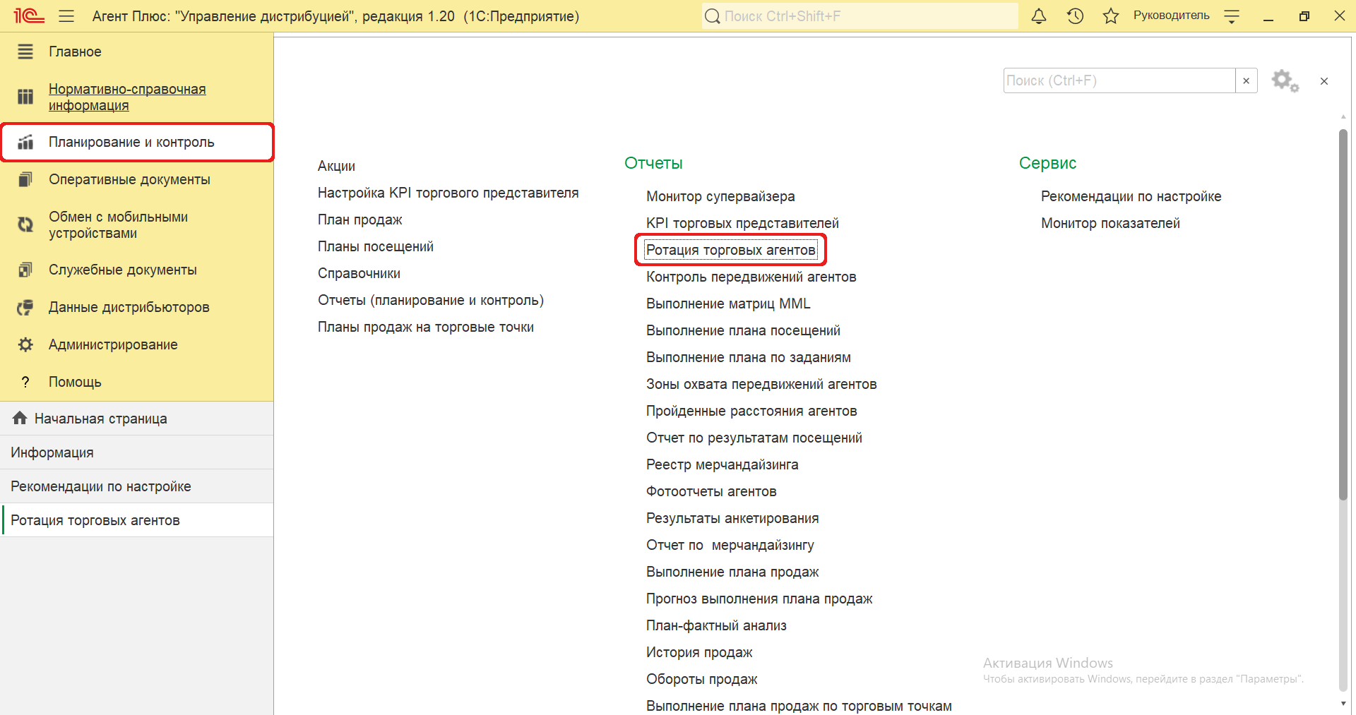Open Пройденные расстояния агентов report

tap(751, 411)
